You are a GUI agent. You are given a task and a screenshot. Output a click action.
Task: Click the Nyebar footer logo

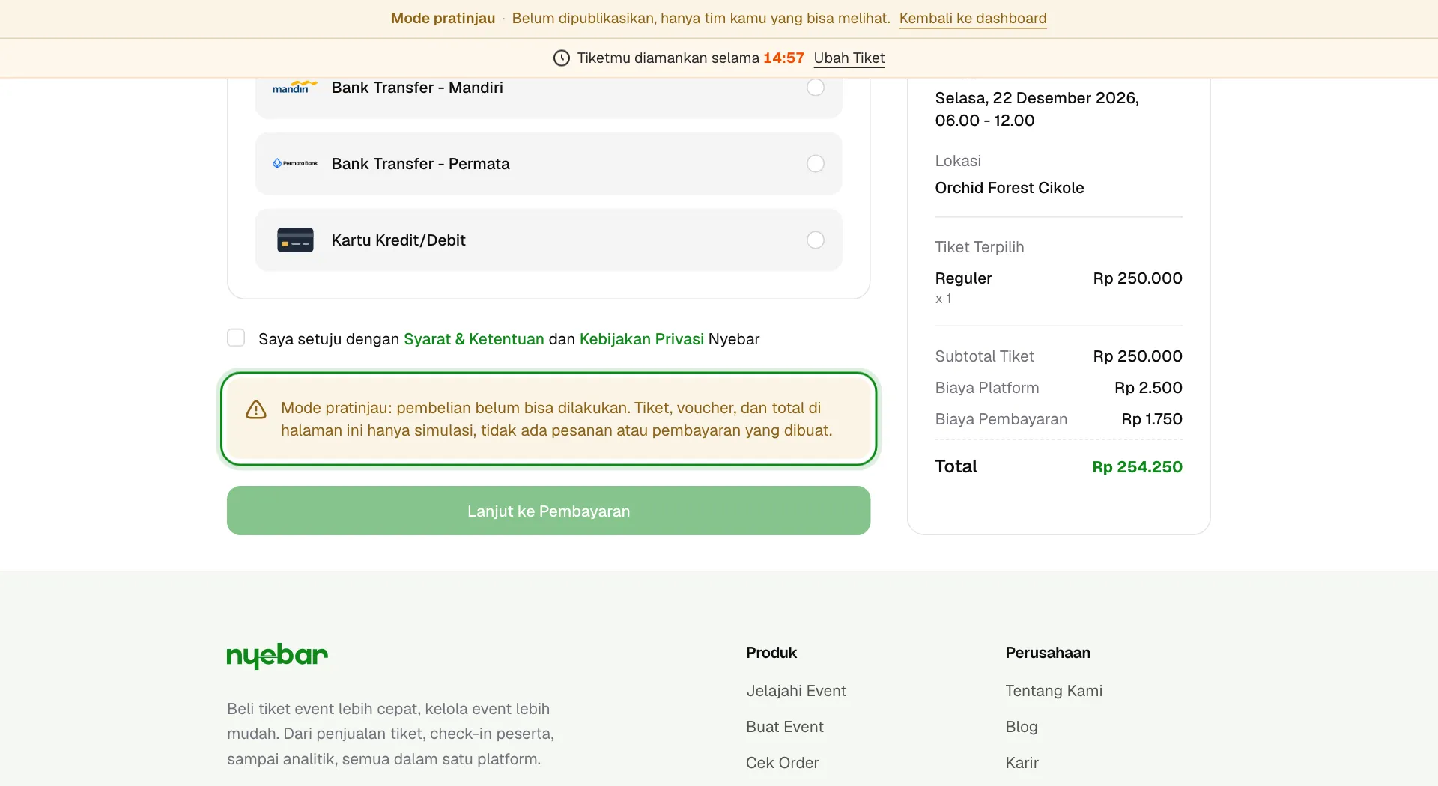(277, 656)
